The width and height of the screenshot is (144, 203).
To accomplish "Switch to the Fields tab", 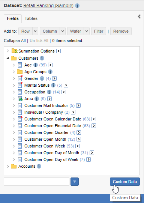I will pos(13,18).
